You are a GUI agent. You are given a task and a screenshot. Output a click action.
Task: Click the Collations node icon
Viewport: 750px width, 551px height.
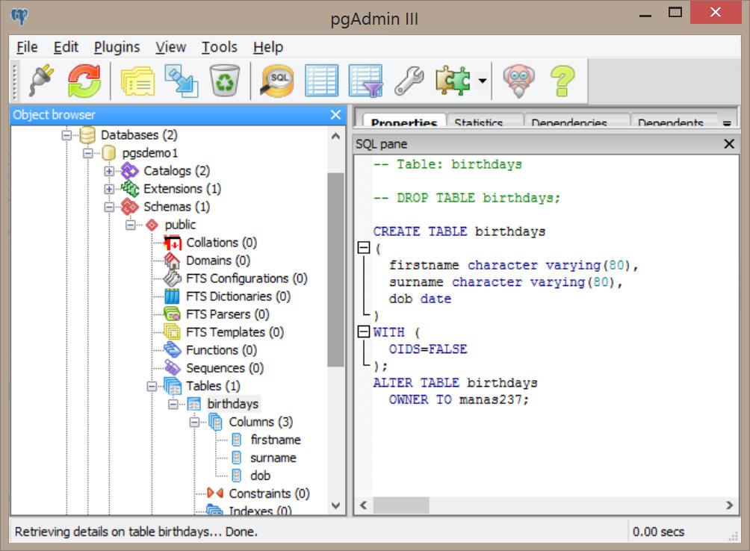(x=173, y=243)
